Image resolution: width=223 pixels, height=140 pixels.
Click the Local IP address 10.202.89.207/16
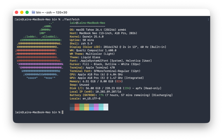[x=108, y=92]
